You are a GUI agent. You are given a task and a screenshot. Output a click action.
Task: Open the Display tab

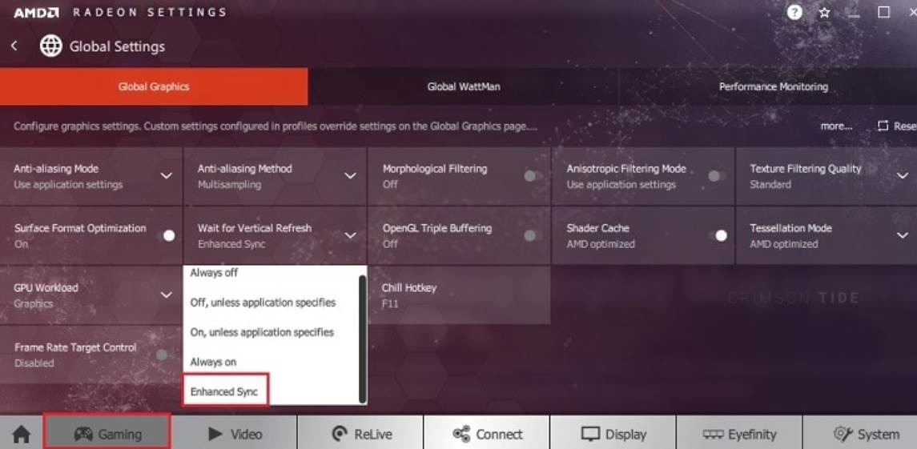coord(613,433)
